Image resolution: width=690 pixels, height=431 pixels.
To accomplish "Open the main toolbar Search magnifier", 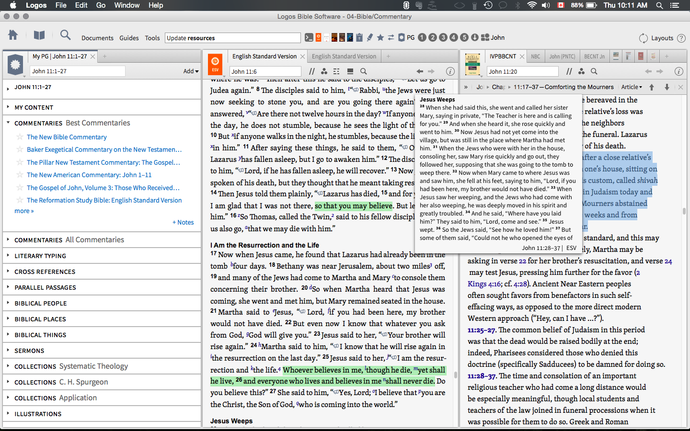I will (65, 35).
